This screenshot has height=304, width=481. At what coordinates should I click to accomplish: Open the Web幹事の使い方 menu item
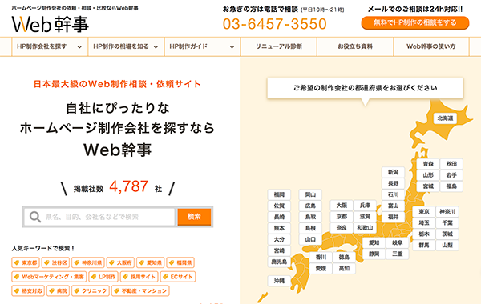431,46
